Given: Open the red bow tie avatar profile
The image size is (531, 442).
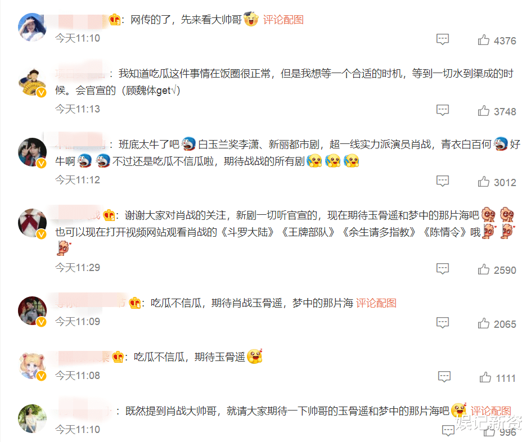Looking at the screenshot, I should tap(32, 223).
